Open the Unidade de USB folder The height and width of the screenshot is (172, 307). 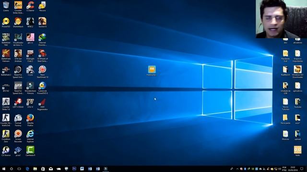click(285, 88)
